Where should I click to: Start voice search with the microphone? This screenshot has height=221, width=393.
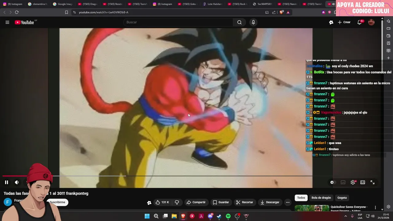[x=253, y=22]
